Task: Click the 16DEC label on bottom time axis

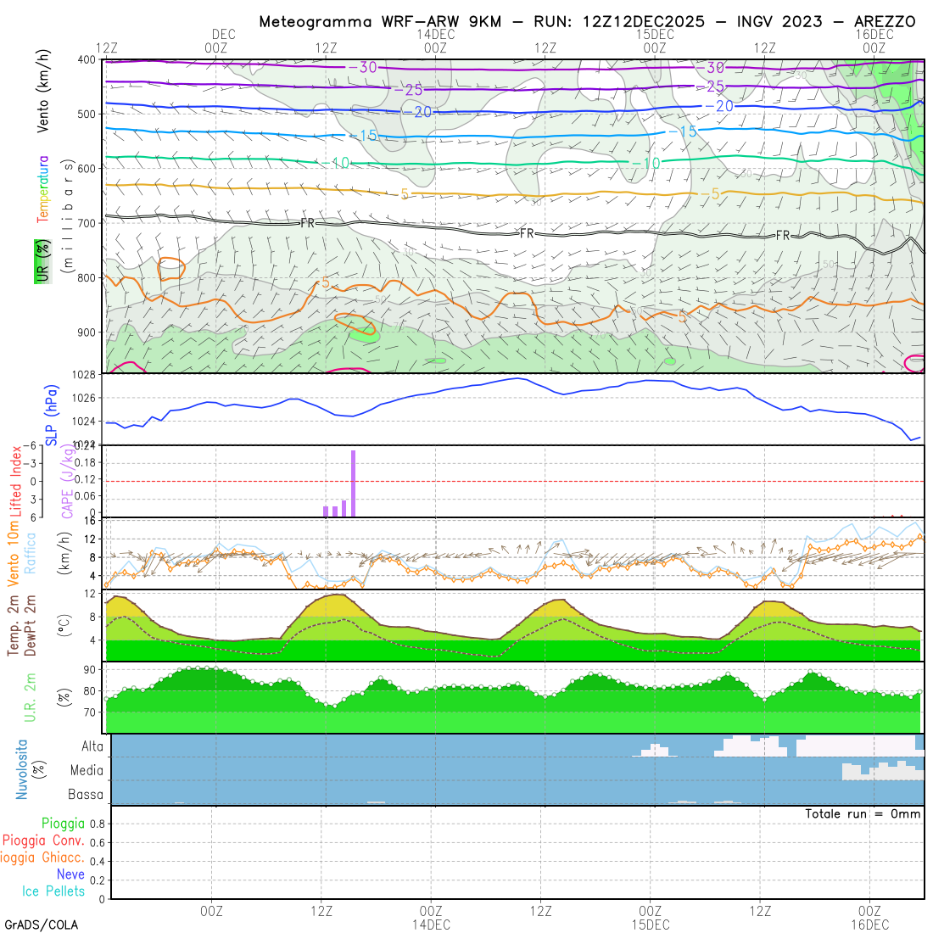Action: (x=870, y=924)
